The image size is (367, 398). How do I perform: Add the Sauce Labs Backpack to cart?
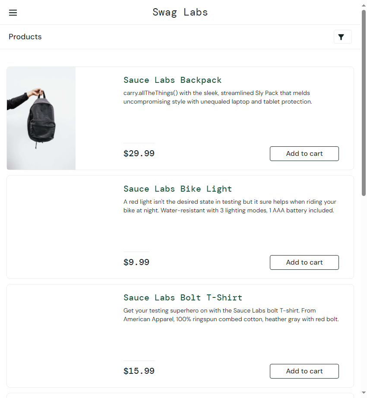[304, 154]
